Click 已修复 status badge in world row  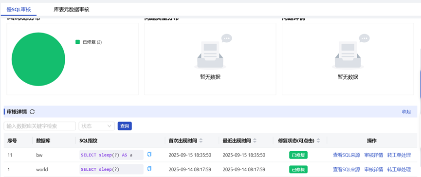[298, 170]
